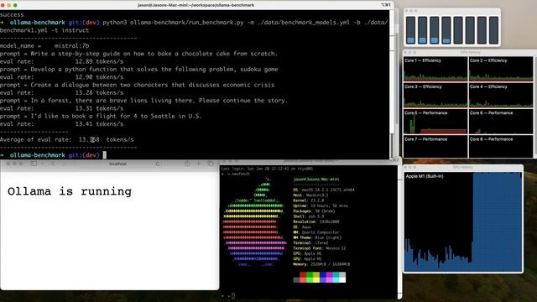Click the python3 run_benchmark.py command line

point(194,26)
